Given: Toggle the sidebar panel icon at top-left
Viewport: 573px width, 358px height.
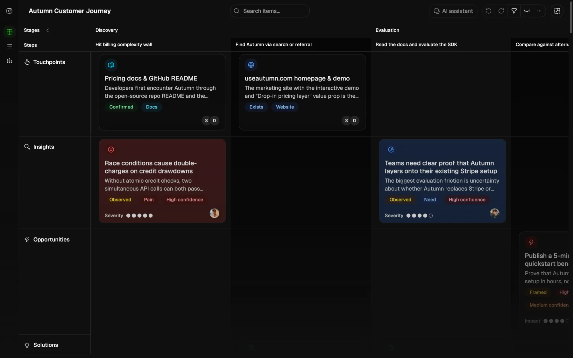Looking at the screenshot, I should point(10,11).
